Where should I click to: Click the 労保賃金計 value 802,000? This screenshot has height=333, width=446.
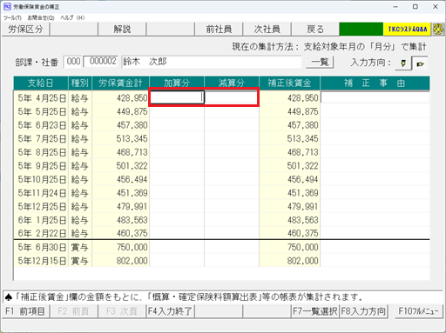click(x=120, y=261)
